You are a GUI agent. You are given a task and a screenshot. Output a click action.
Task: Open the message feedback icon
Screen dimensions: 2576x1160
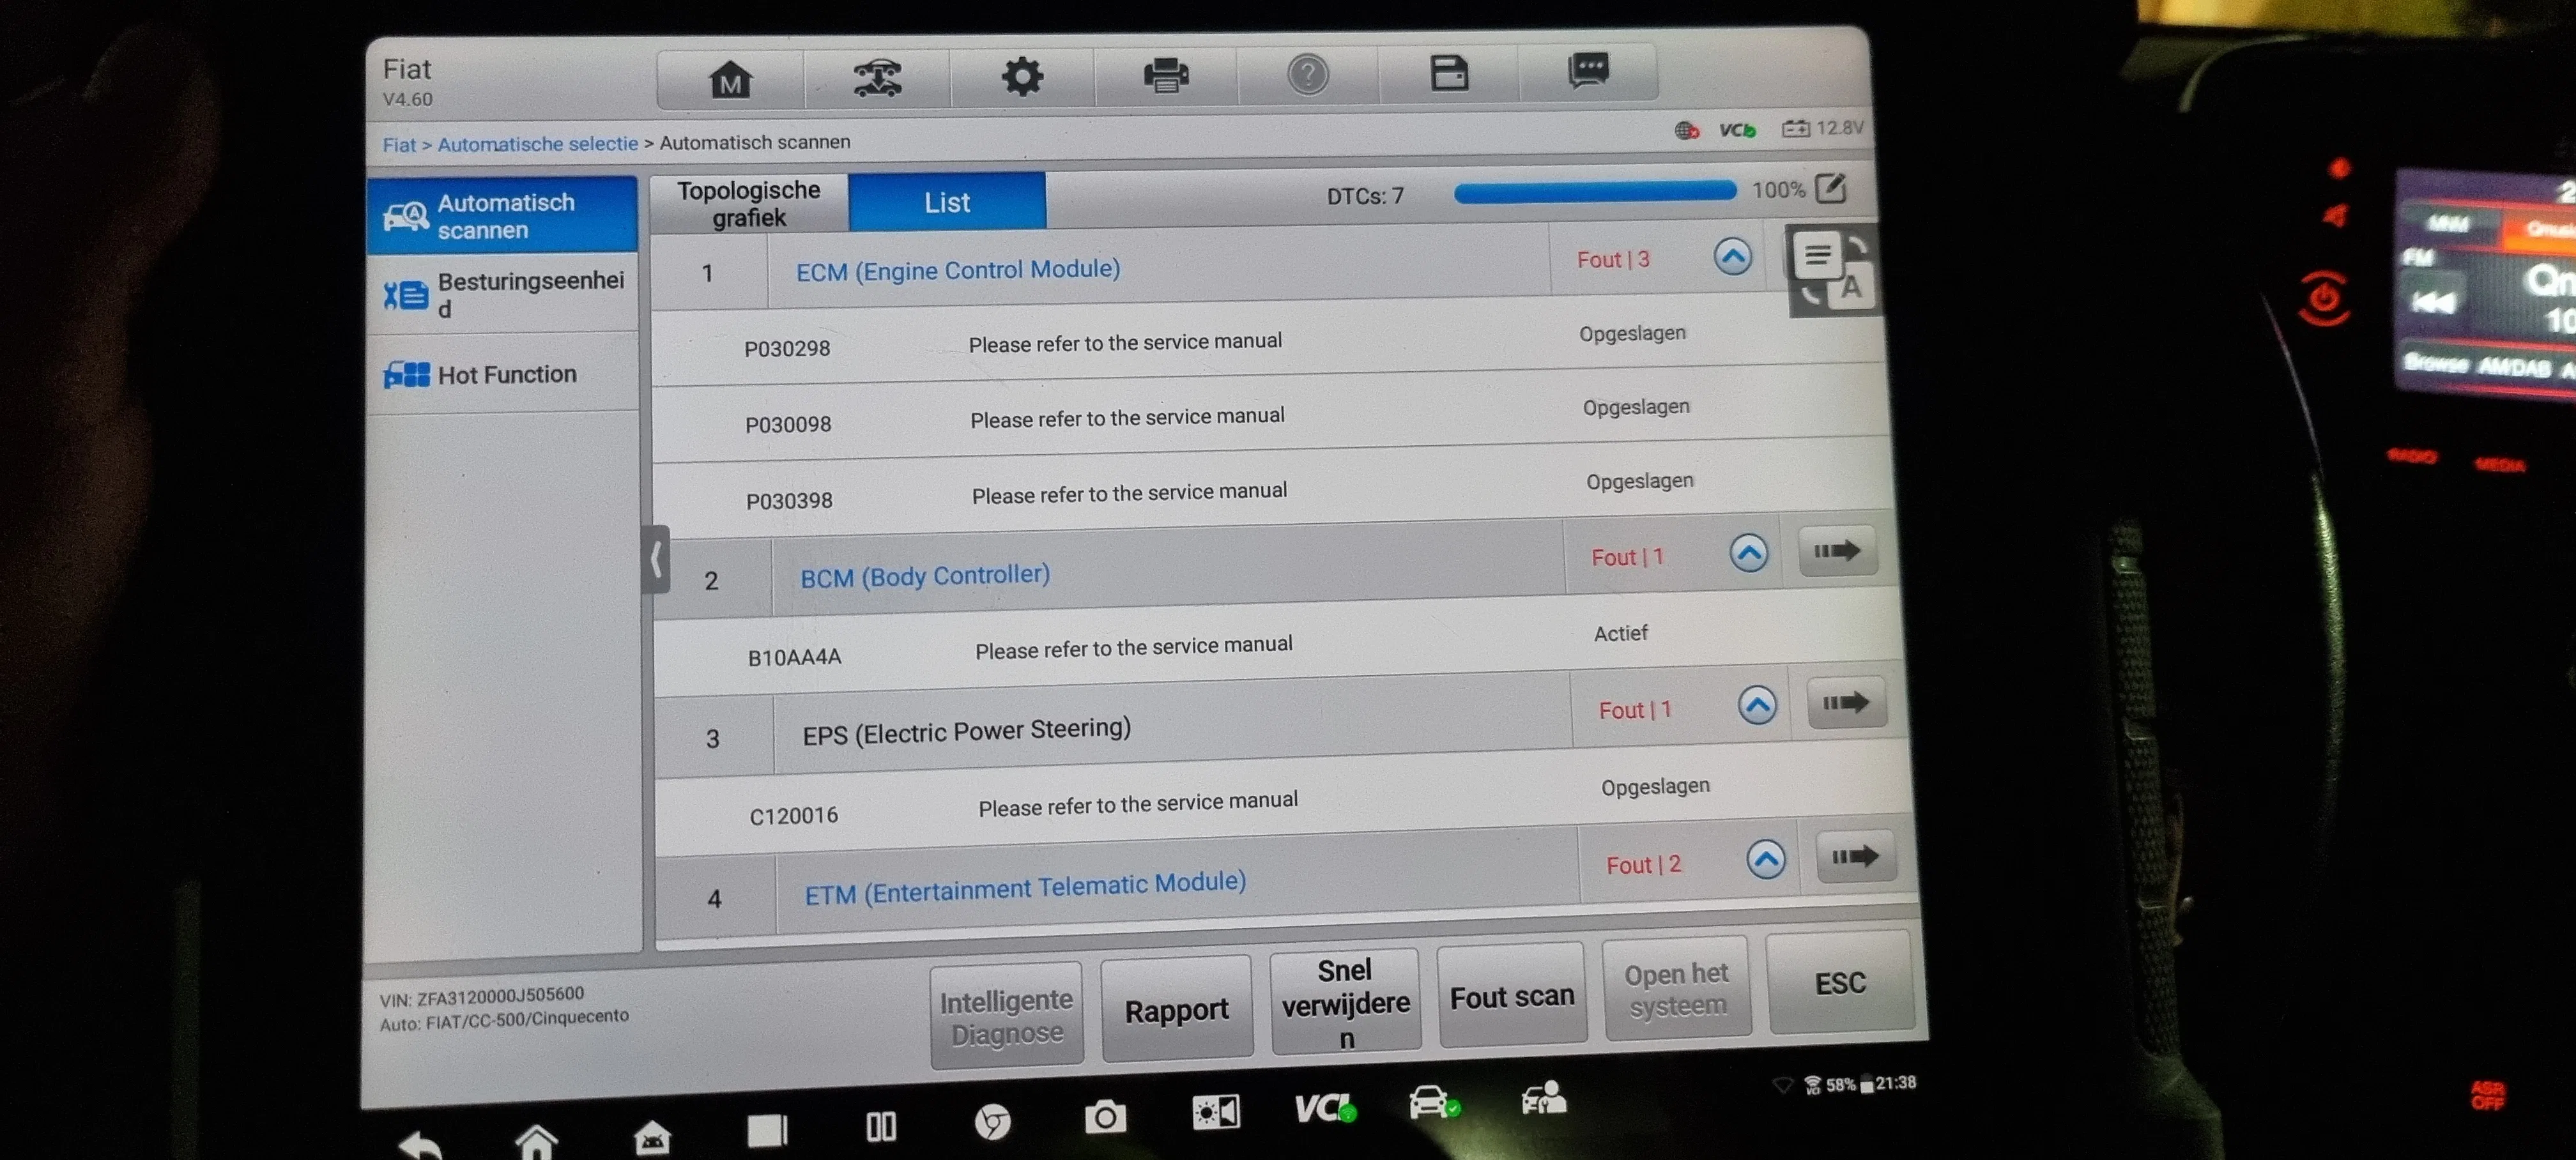(1588, 71)
